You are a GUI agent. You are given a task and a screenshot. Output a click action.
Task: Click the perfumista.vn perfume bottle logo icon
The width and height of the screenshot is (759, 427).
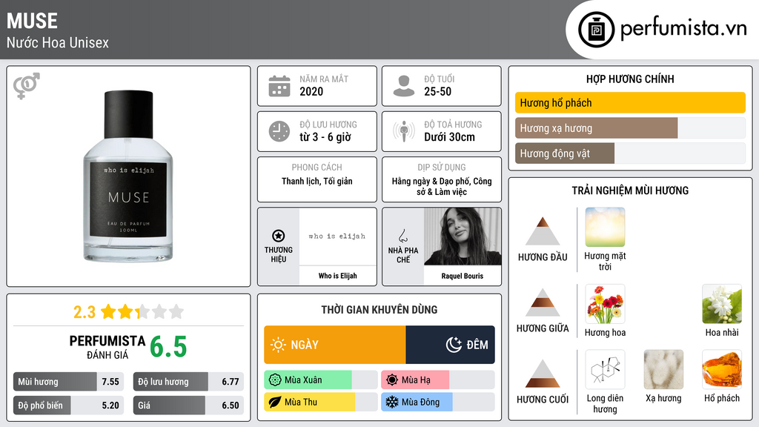[596, 30]
